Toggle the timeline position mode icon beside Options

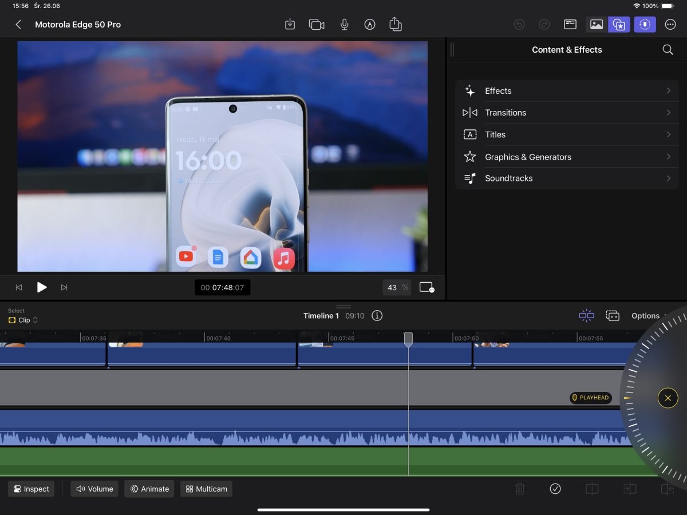[x=613, y=316]
